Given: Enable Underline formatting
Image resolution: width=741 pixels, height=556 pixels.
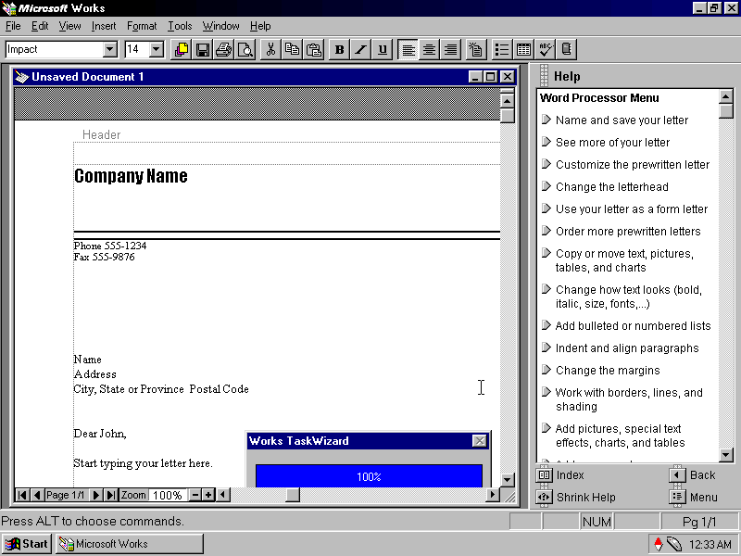Looking at the screenshot, I should point(383,50).
